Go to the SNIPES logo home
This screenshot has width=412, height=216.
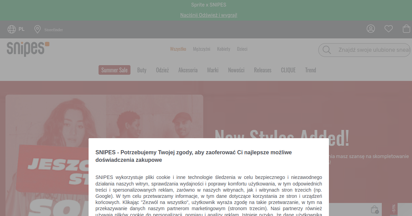[28, 49]
